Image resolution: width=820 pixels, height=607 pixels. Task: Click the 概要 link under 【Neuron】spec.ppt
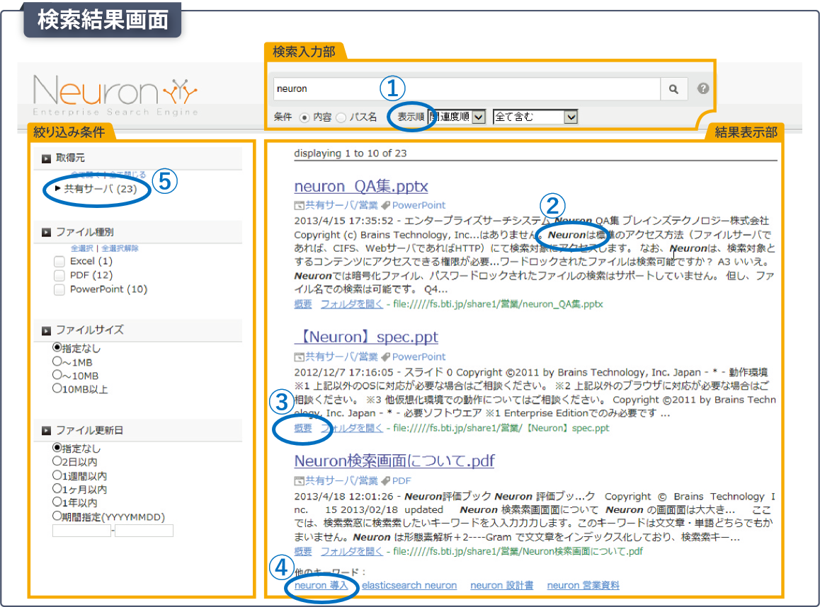point(302,428)
